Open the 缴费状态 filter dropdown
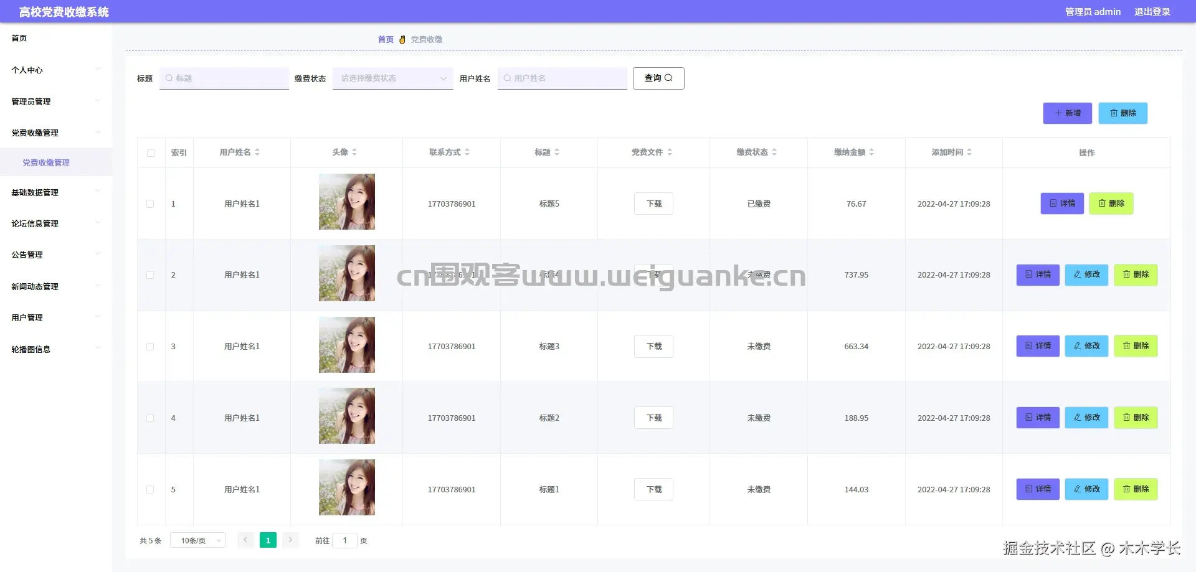The height and width of the screenshot is (572, 1196). tap(392, 78)
